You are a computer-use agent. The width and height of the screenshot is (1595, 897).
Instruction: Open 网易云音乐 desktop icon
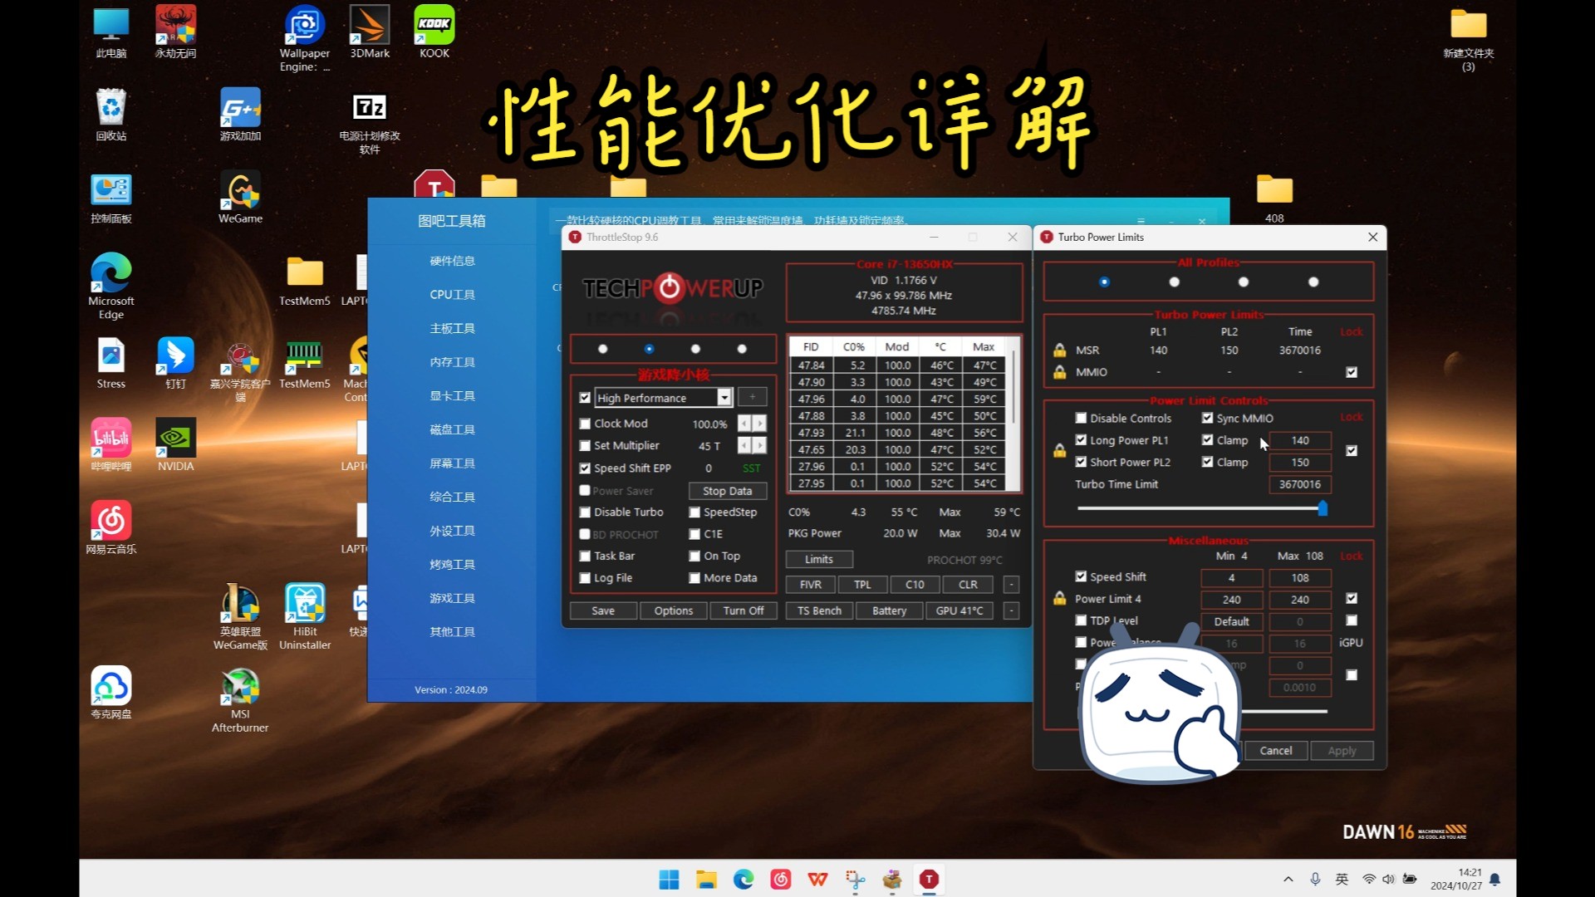point(111,528)
